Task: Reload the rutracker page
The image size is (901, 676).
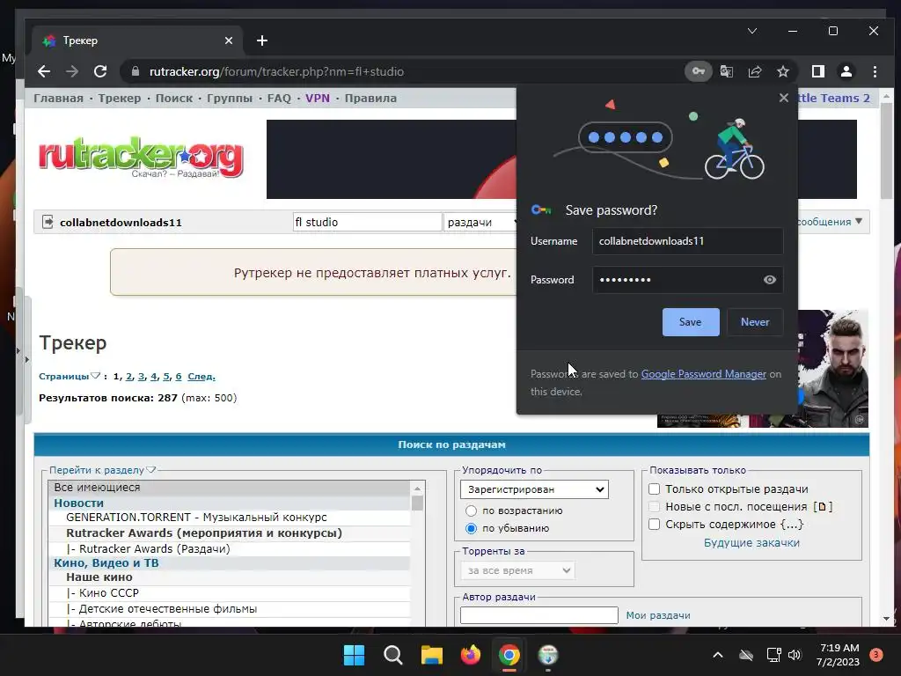Action: [x=100, y=71]
